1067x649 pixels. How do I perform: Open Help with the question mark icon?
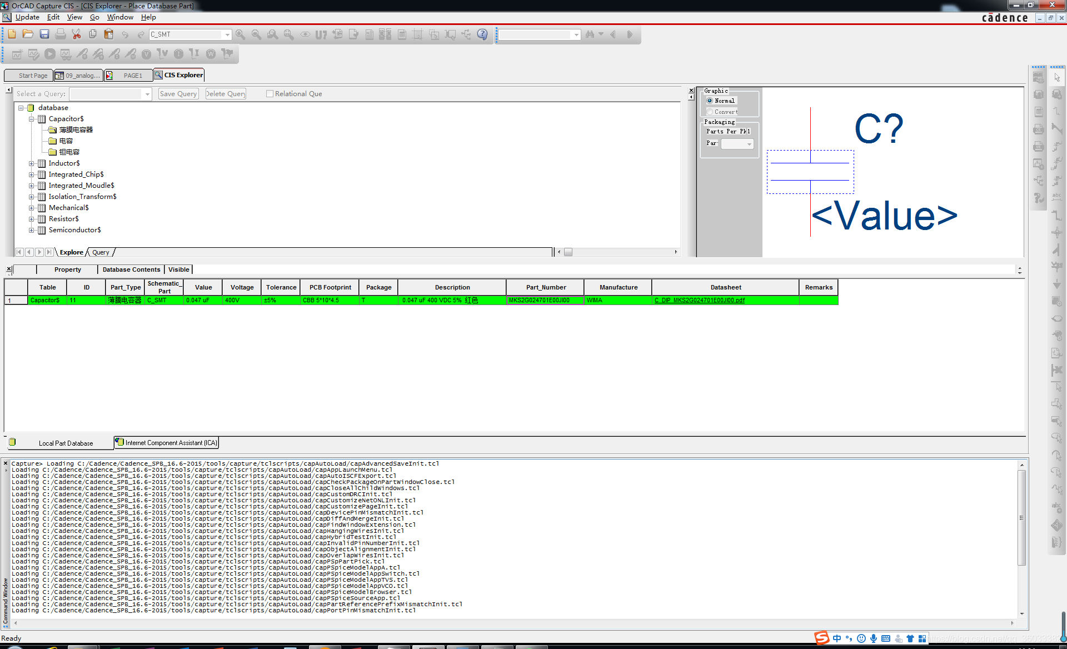tap(482, 34)
